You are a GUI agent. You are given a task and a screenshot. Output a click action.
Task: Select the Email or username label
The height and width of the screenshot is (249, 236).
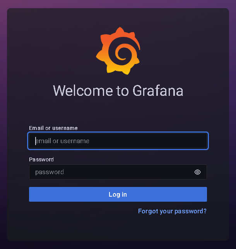pos(53,128)
